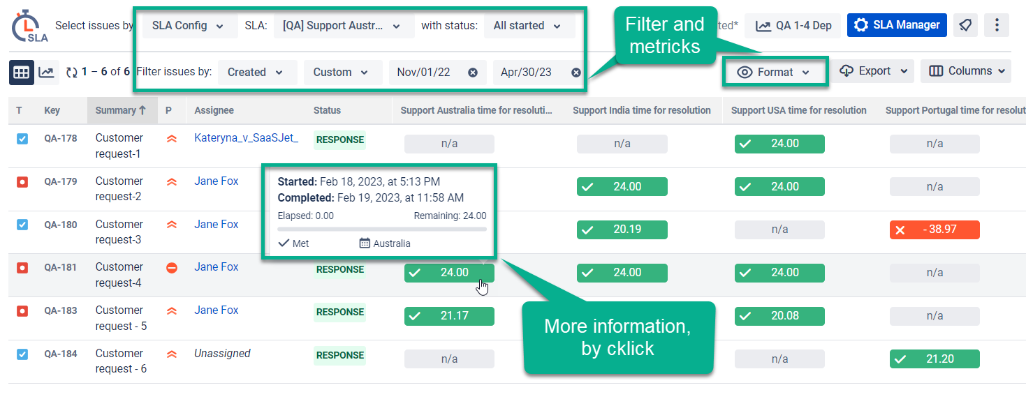Click the refresh issues icon
The height and width of the screenshot is (406, 1026).
pyautogui.click(x=71, y=72)
